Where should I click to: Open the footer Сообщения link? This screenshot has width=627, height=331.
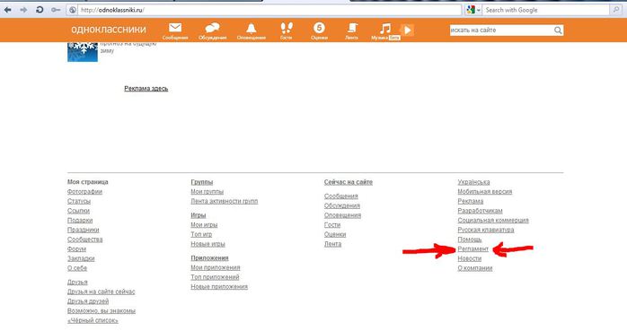(x=341, y=196)
